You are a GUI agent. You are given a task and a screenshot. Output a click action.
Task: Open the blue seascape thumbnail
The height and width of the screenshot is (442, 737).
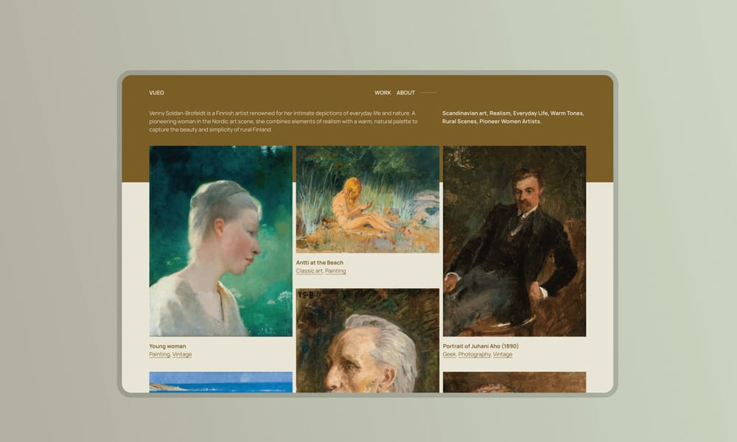[221, 382]
